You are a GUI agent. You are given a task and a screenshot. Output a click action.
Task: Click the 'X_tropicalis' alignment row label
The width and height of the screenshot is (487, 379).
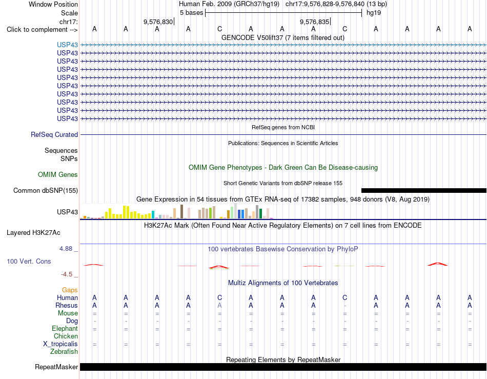[x=60, y=344]
